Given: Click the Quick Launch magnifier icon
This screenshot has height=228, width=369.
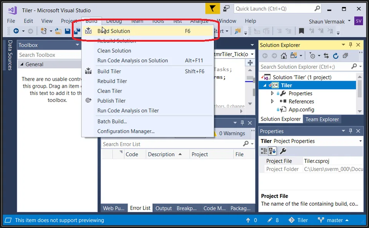Looking at the screenshot, I should pyautogui.click(x=317, y=9).
